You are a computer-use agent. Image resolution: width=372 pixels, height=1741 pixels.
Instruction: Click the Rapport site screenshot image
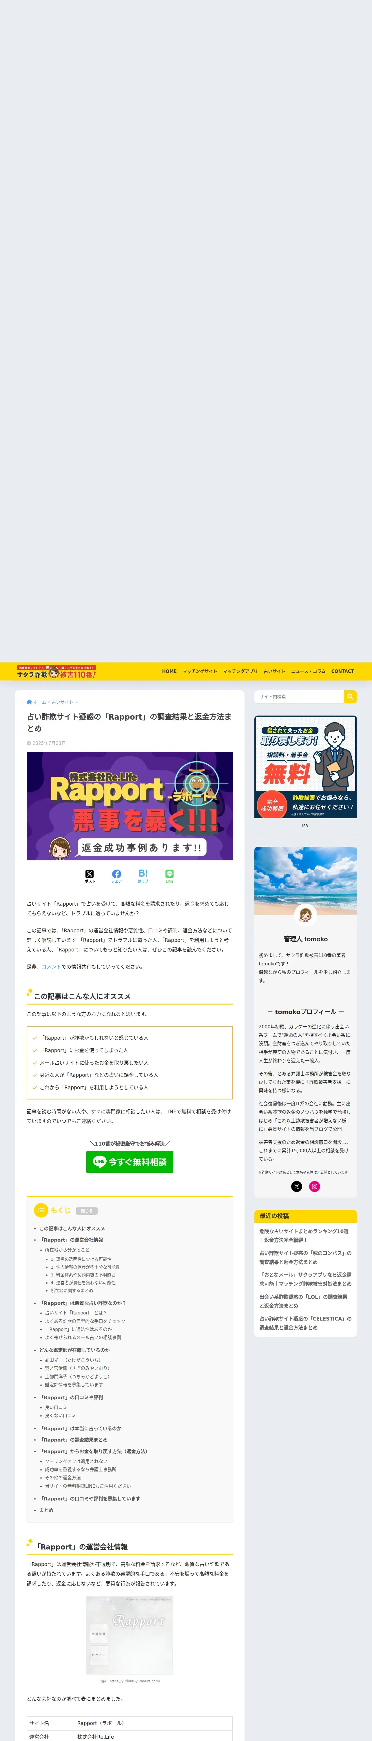130,1635
